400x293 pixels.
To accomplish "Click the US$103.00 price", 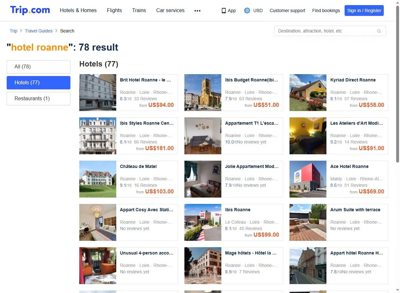I will pyautogui.click(x=160, y=192).
